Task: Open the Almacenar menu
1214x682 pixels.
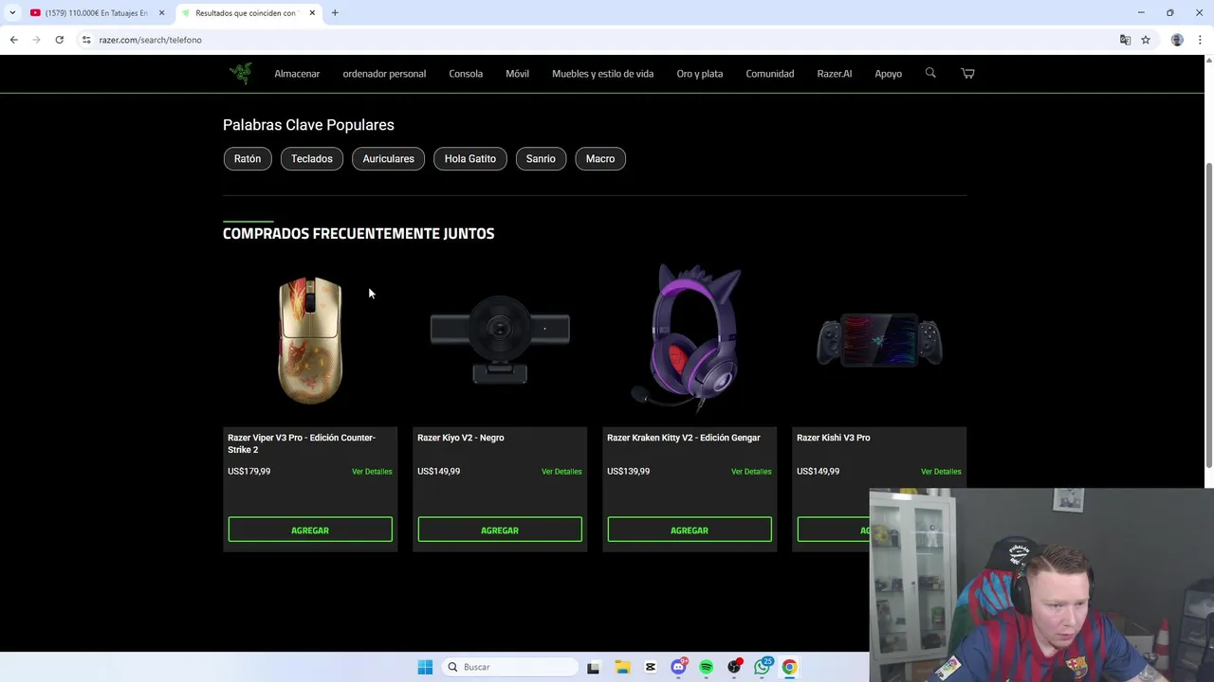Action: [297, 74]
